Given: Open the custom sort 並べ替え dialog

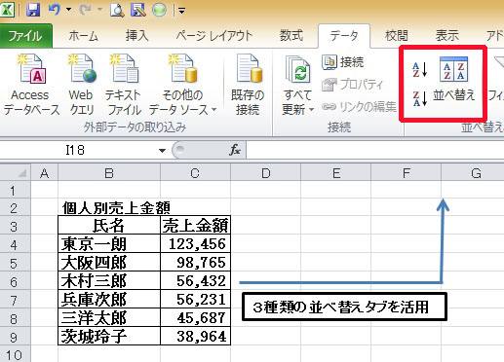Looking at the screenshot, I should pyautogui.click(x=453, y=81).
